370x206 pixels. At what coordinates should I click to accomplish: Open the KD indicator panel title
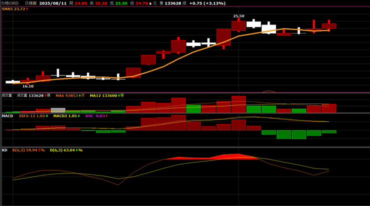point(4,149)
